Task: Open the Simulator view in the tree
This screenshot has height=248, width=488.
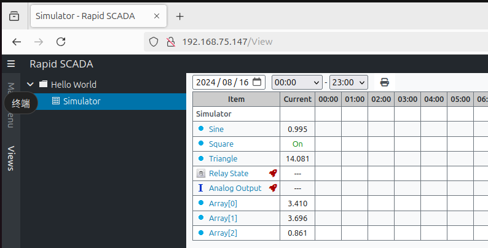Action: 103,101
